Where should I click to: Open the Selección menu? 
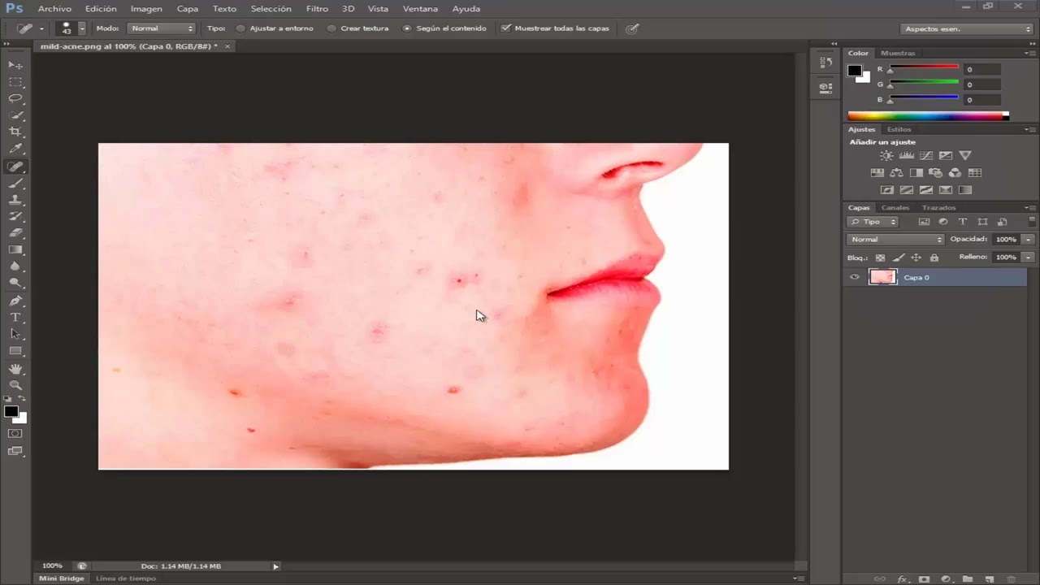[271, 9]
